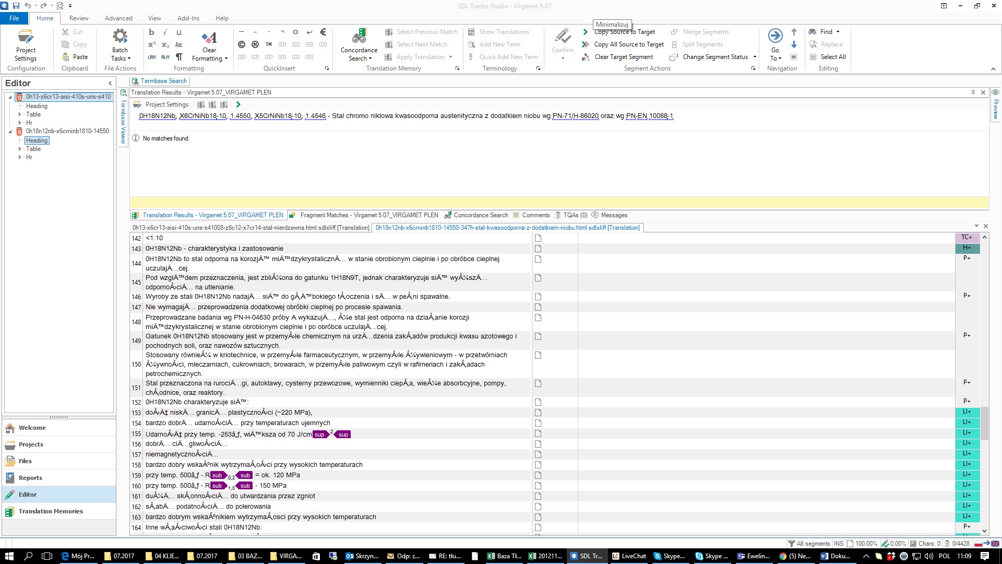Apply bold formatting with the b icon
This screenshot has height=564, width=1002.
pos(151,32)
